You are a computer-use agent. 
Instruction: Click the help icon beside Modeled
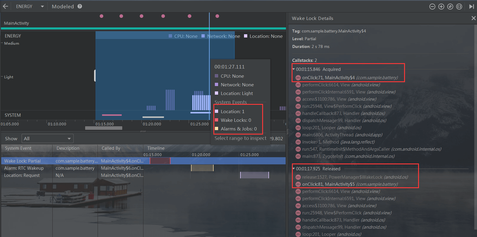80,6
